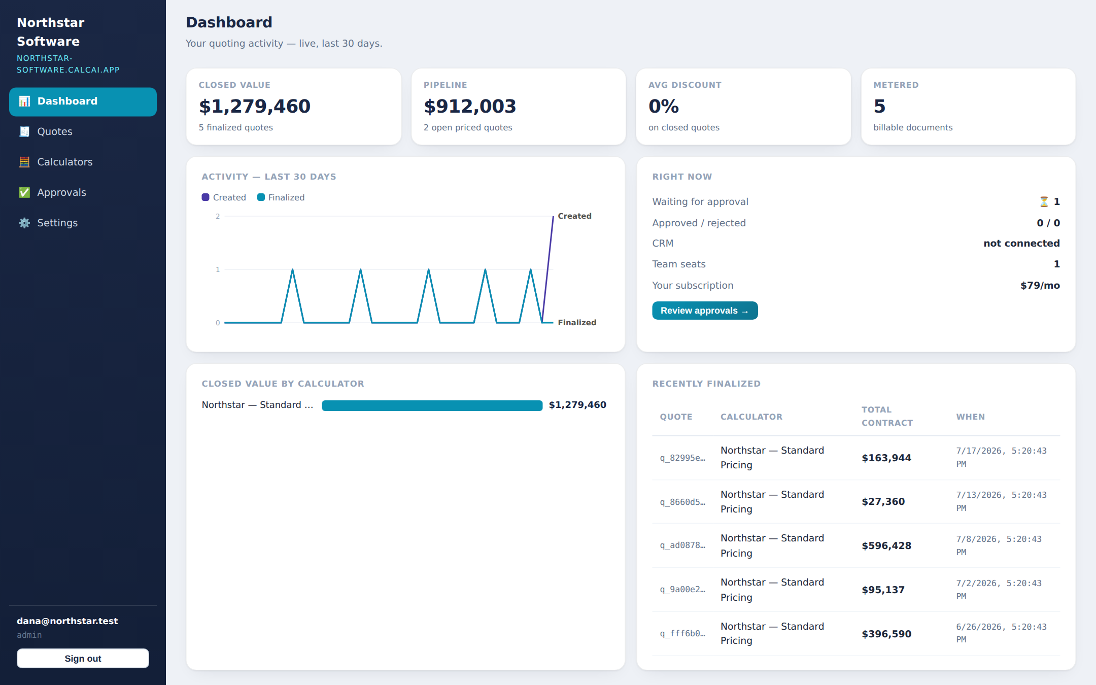Click the $79/mo subscription value
The width and height of the screenshot is (1096, 685).
[x=1040, y=286]
